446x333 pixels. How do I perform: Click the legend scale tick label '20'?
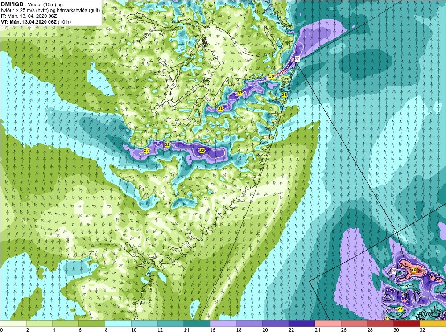tap(265, 330)
